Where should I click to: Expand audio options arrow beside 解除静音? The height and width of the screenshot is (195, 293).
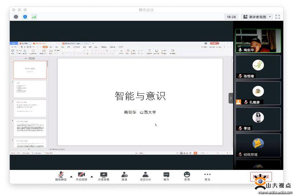(x=71, y=177)
